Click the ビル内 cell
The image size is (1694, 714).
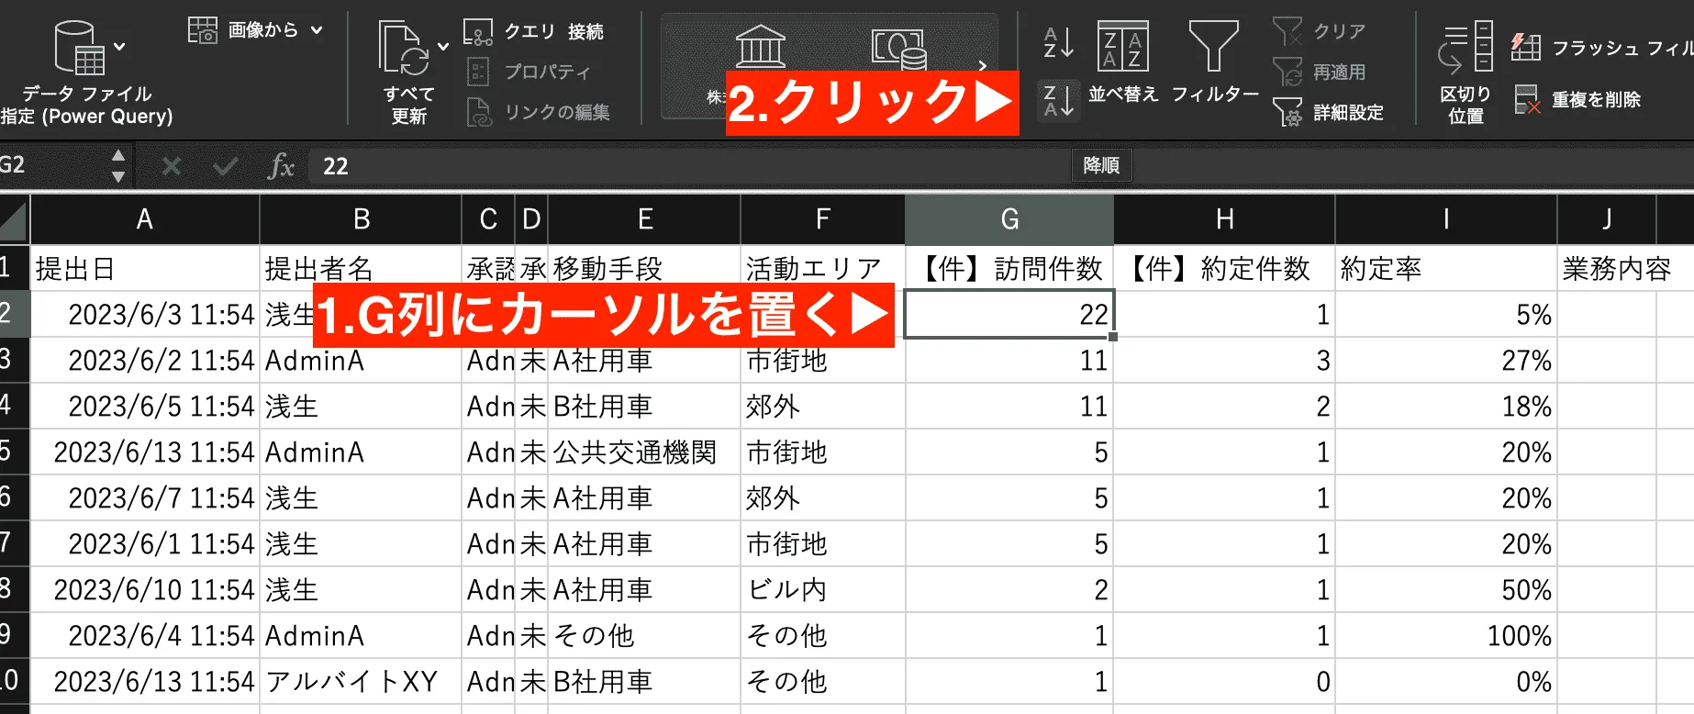coord(822,589)
